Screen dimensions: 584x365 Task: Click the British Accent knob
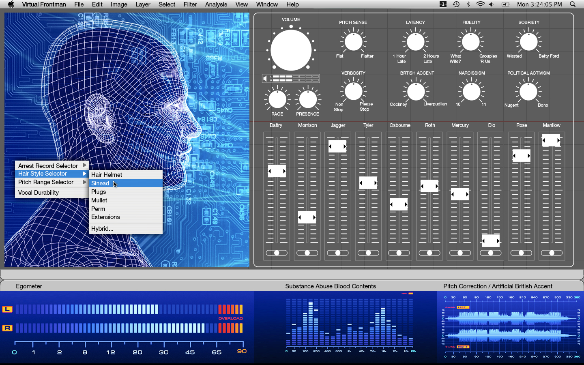416,92
